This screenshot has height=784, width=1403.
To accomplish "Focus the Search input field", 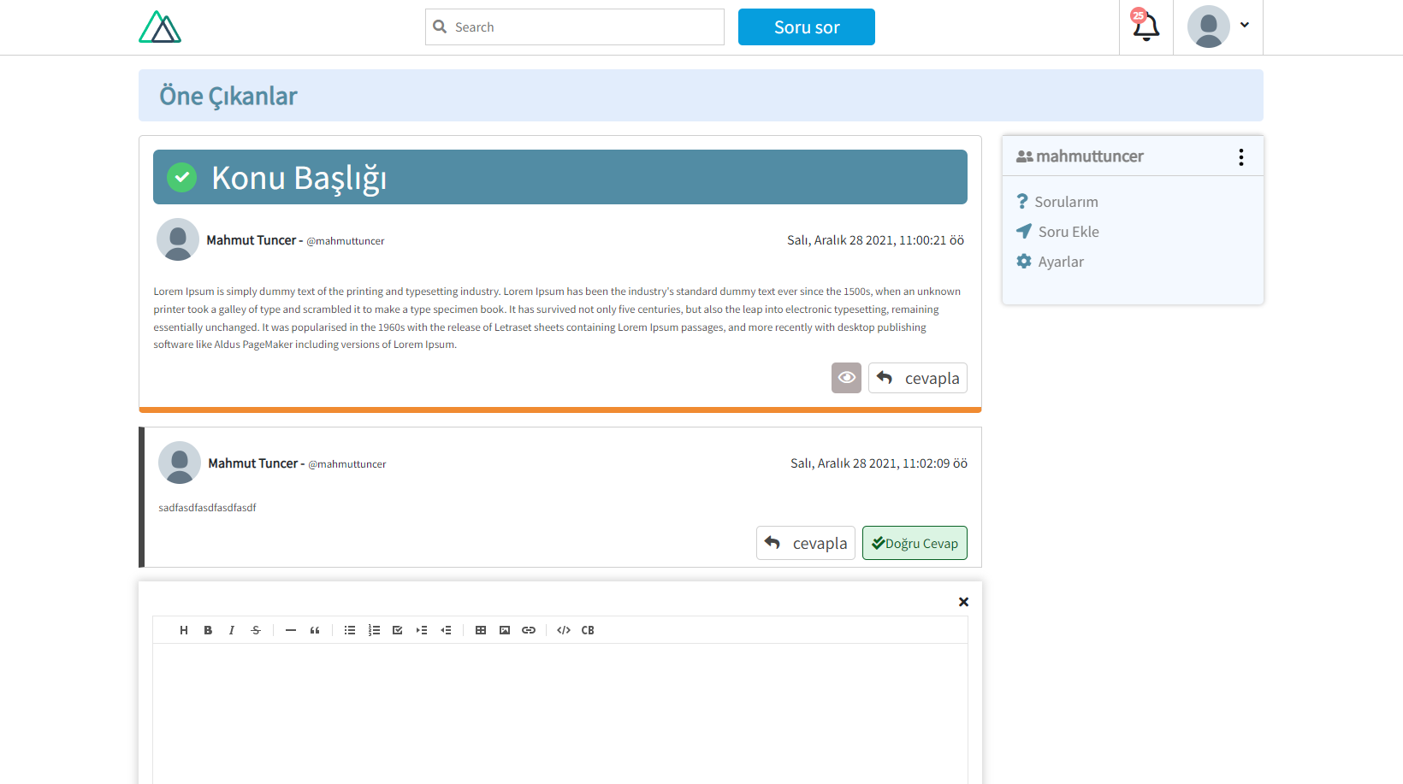I will (575, 27).
